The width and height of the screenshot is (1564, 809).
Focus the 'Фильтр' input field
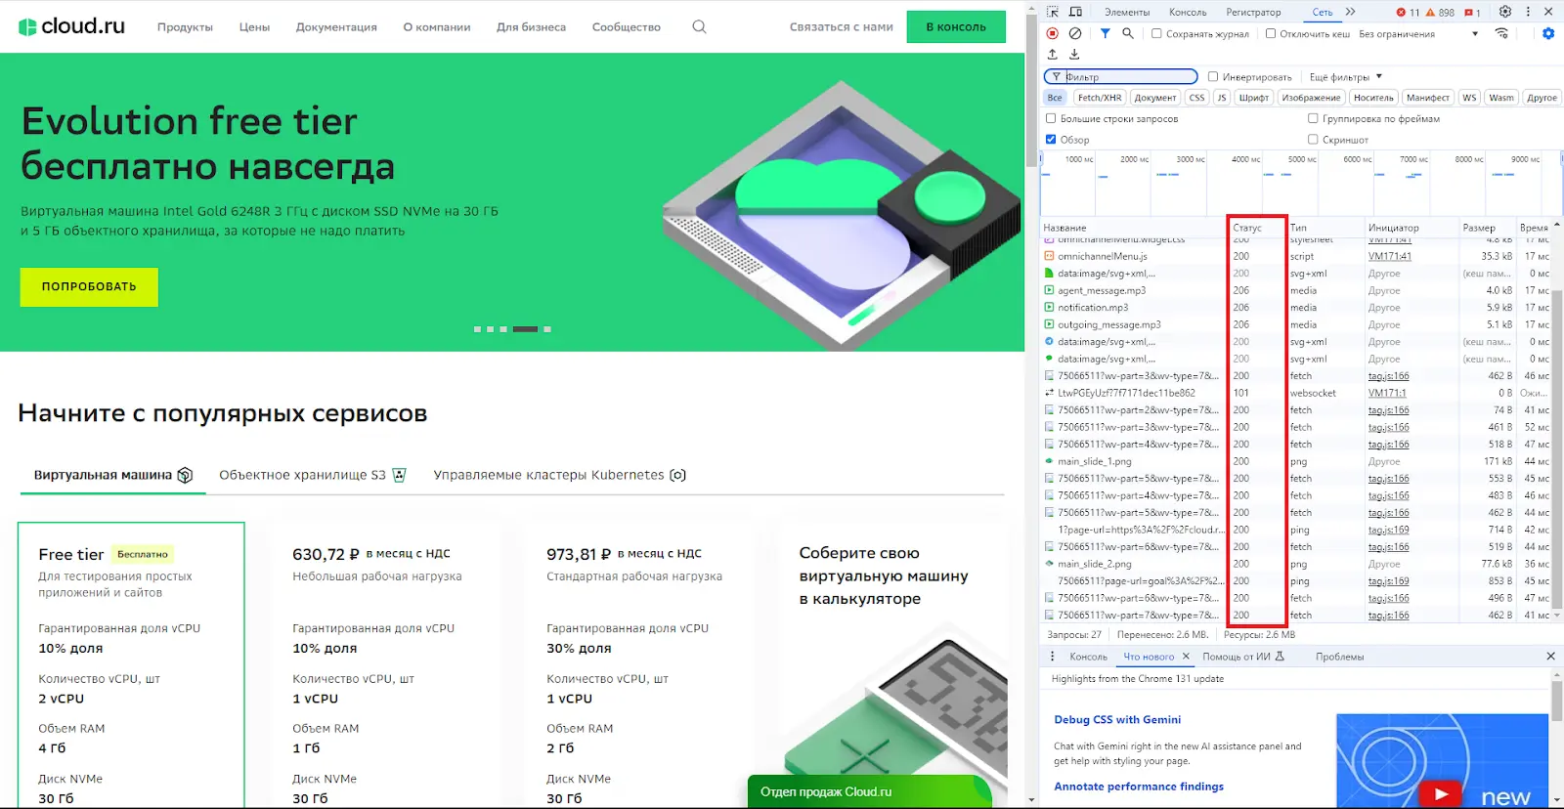pyautogui.click(x=1120, y=76)
